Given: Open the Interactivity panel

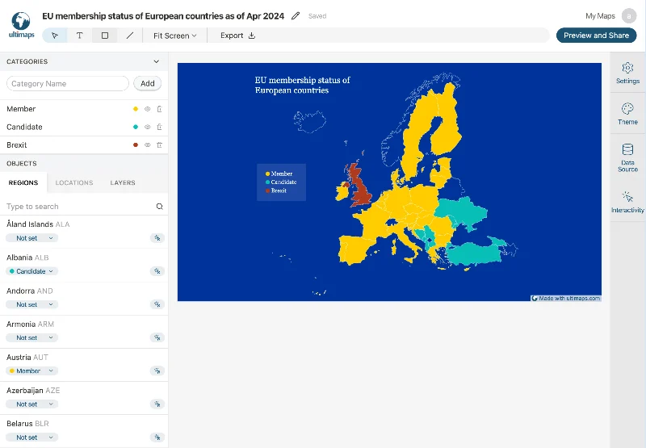Looking at the screenshot, I should click(x=627, y=202).
